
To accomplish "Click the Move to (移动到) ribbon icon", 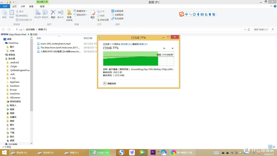I will (x=38, y=14).
